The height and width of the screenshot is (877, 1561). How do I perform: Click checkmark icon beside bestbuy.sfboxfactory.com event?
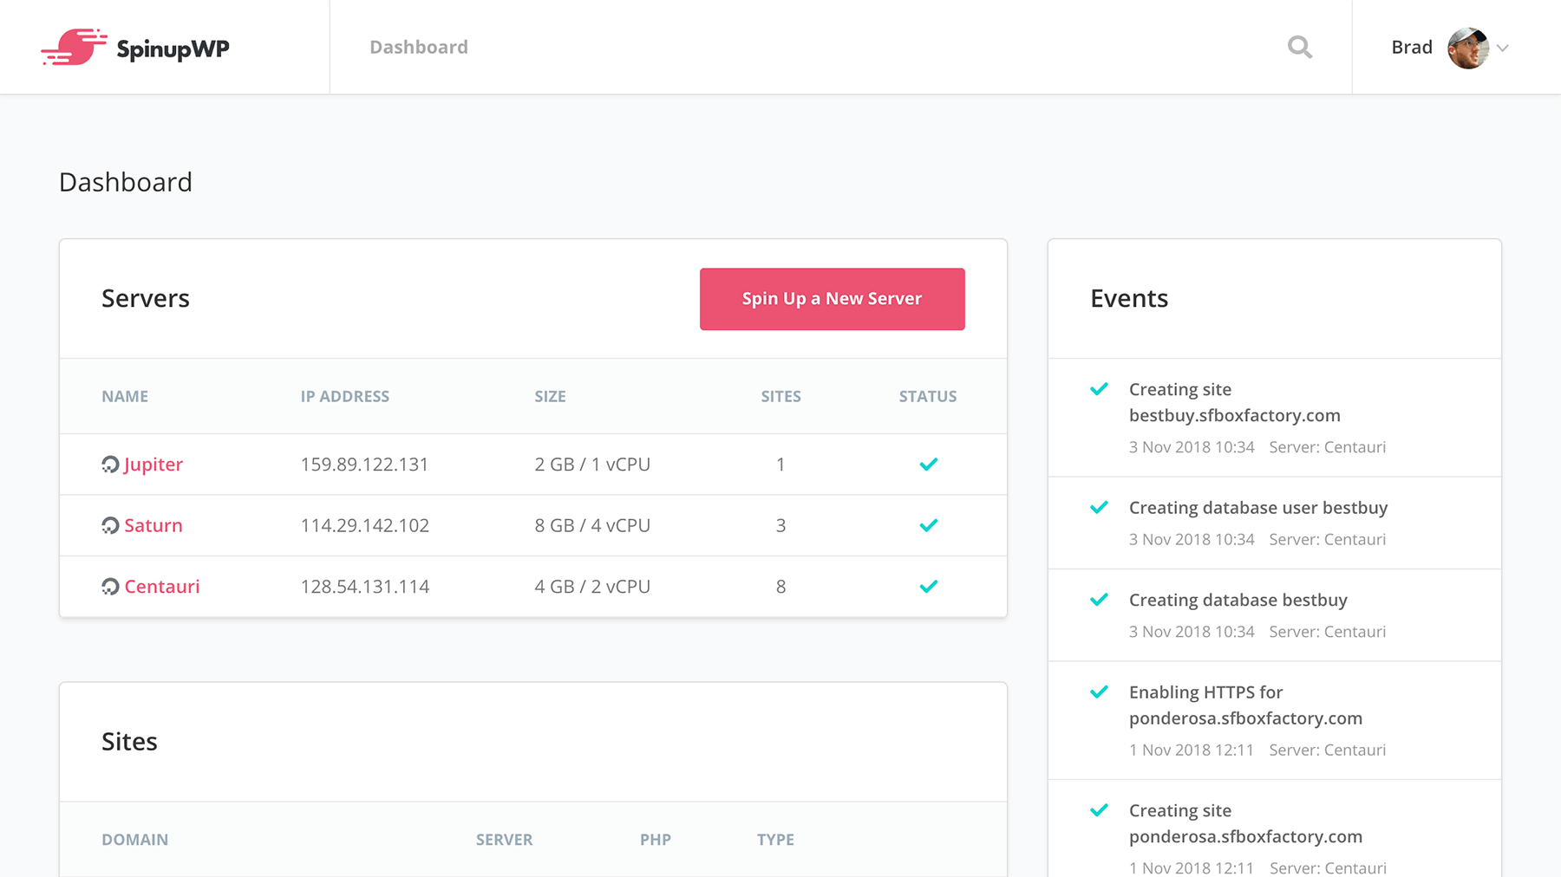(x=1099, y=389)
